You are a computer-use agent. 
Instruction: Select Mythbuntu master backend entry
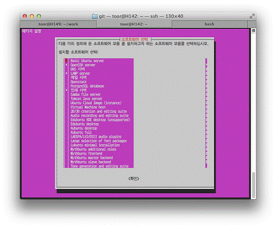[x=91, y=158]
